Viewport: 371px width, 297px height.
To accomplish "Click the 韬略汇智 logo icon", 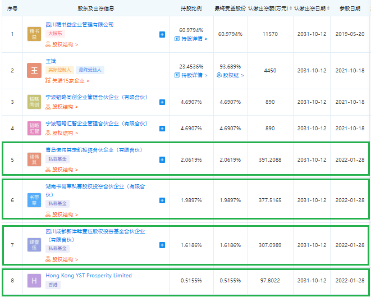I will (34, 128).
